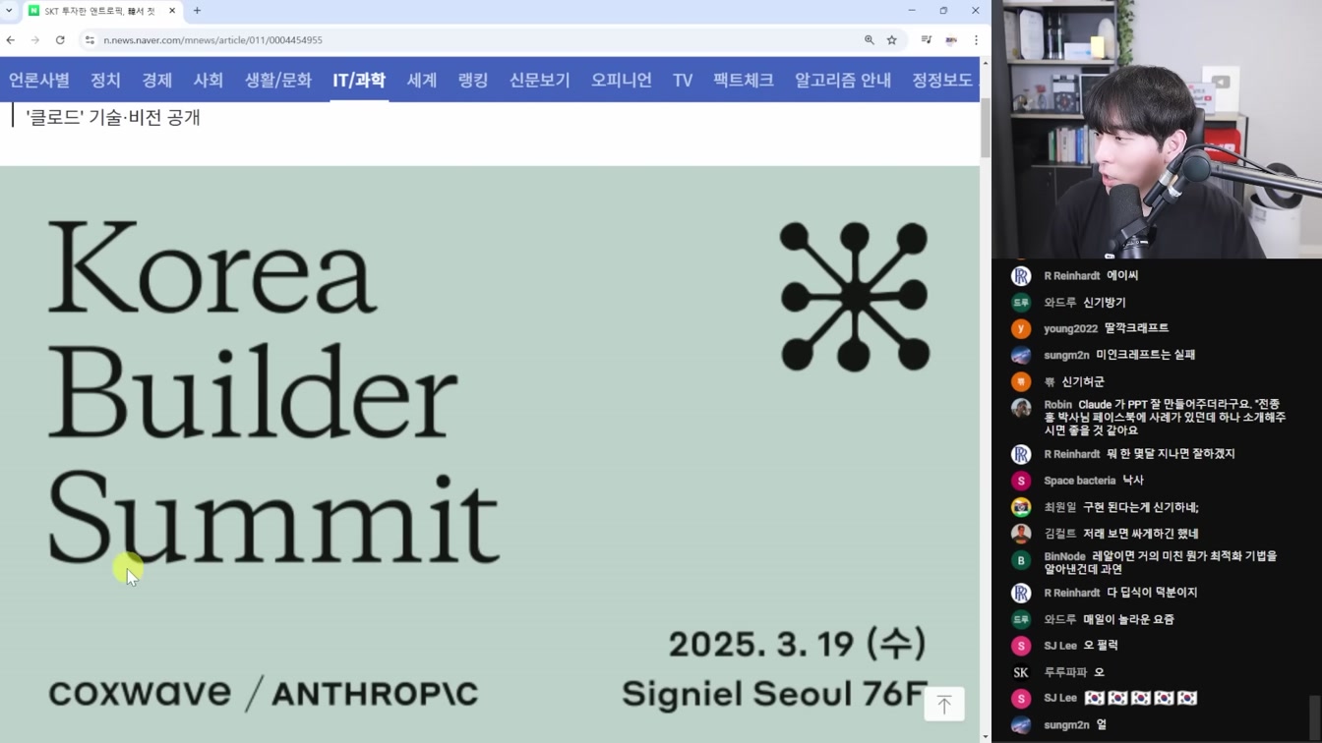1322x743 pixels.
Task: Click username young2022 in chat
Action: click(1070, 328)
